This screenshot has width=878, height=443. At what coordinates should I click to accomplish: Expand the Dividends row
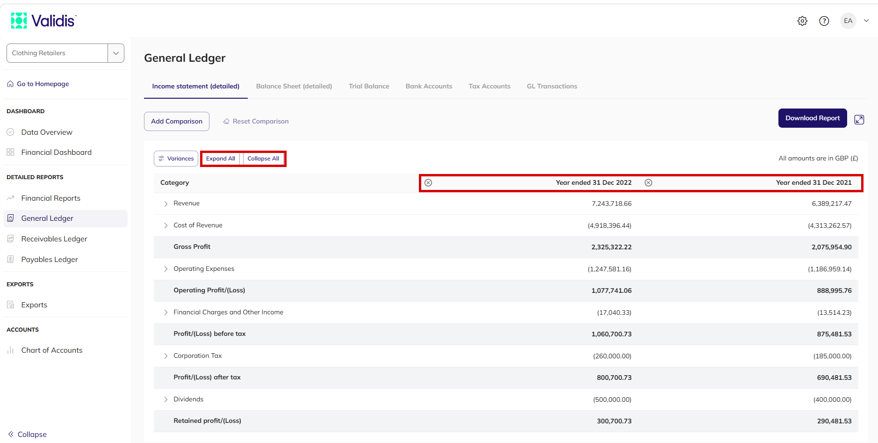pyautogui.click(x=166, y=399)
